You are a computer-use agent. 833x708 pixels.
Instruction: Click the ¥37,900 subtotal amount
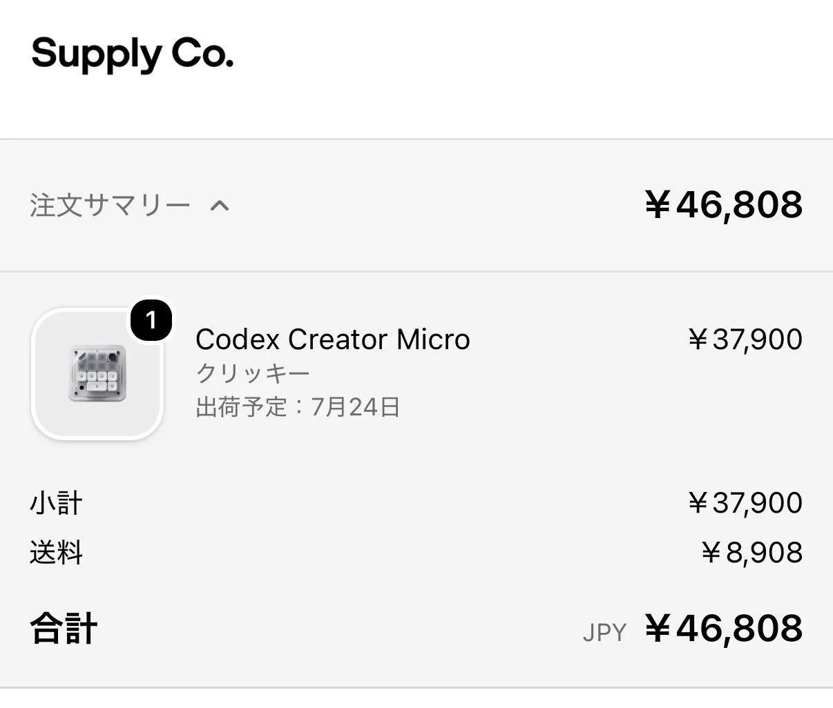pyautogui.click(x=745, y=503)
